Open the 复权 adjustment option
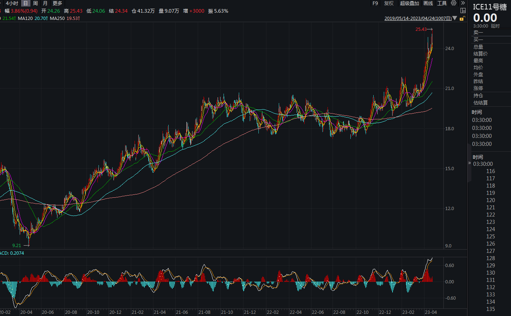The width and height of the screenshot is (511, 316). (x=389, y=3)
